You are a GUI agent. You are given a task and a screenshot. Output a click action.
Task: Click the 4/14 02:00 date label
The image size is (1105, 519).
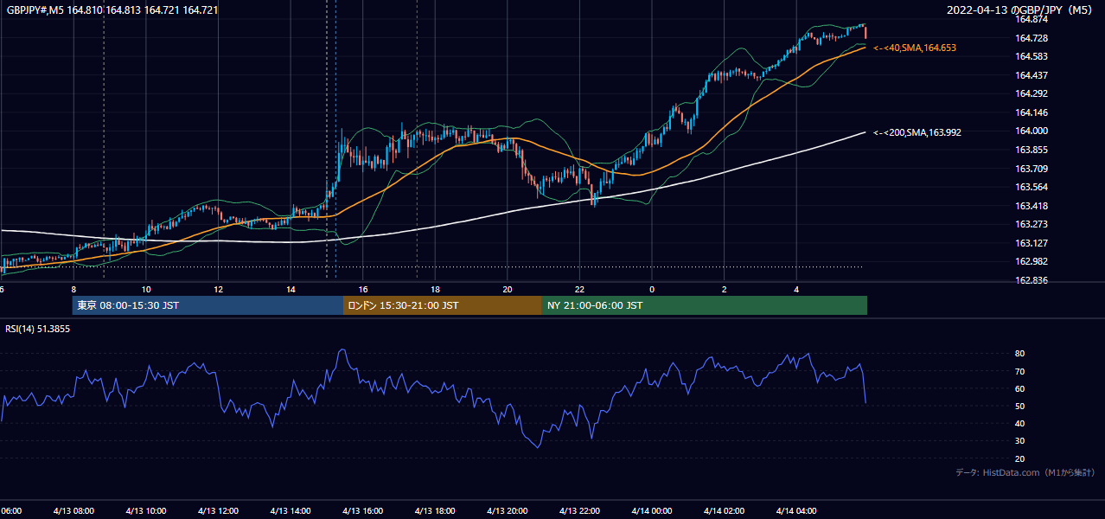[x=724, y=511]
